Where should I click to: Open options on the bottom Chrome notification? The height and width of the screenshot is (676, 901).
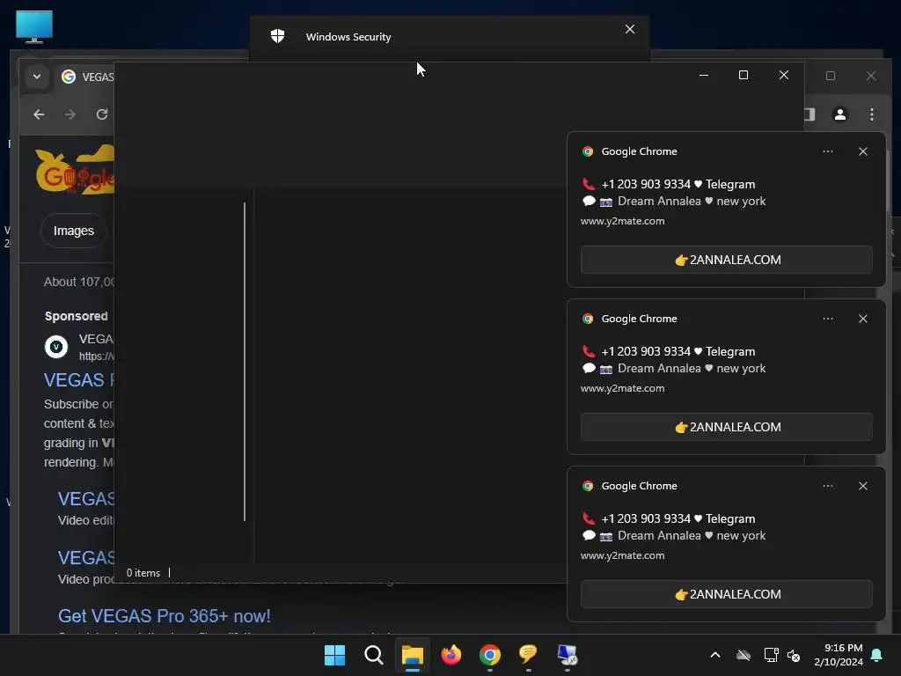click(x=827, y=486)
